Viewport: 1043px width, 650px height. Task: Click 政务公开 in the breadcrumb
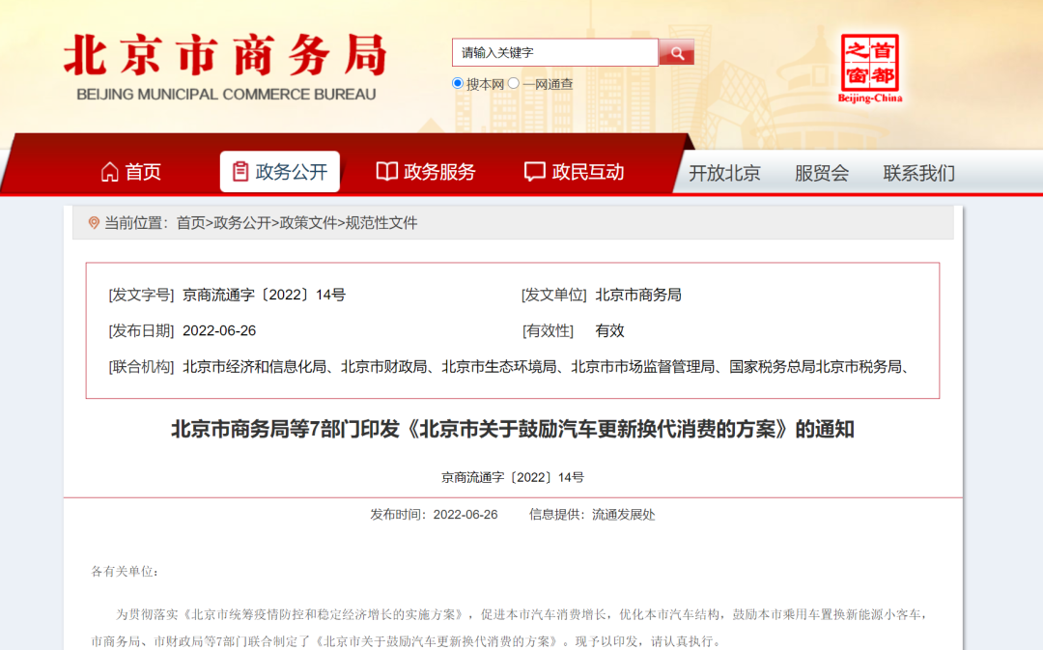[x=242, y=223]
